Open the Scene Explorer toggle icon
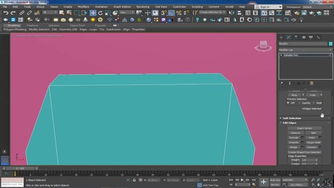 click(x=248, y=13)
